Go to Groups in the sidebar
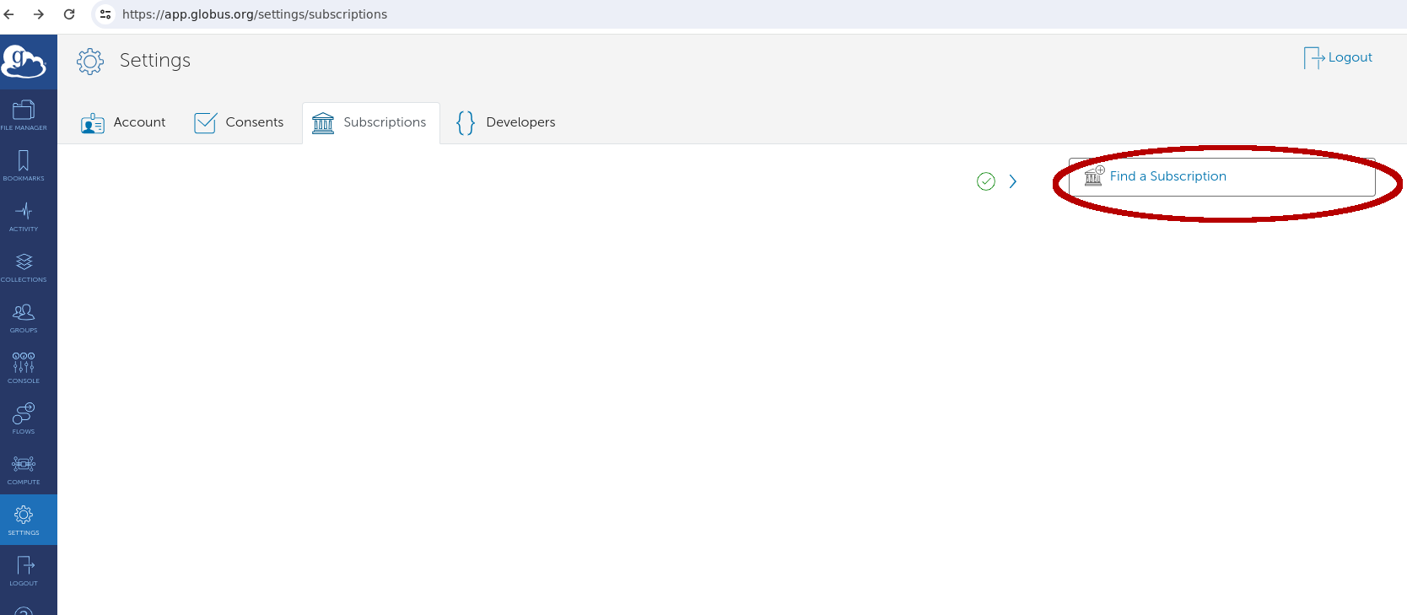 24,318
